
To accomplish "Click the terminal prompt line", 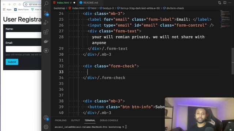I will [91, 127].
